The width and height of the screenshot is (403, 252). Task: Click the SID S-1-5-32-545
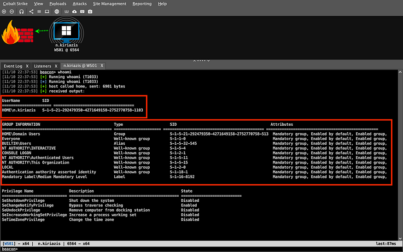click(x=183, y=143)
